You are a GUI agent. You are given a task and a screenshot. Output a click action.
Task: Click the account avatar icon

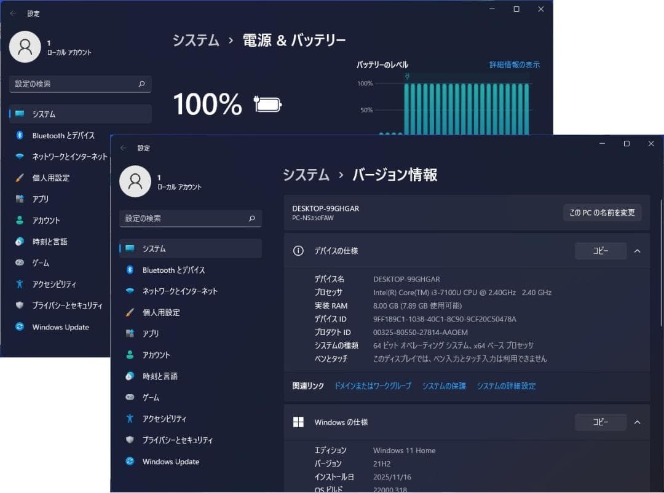pyautogui.click(x=135, y=181)
